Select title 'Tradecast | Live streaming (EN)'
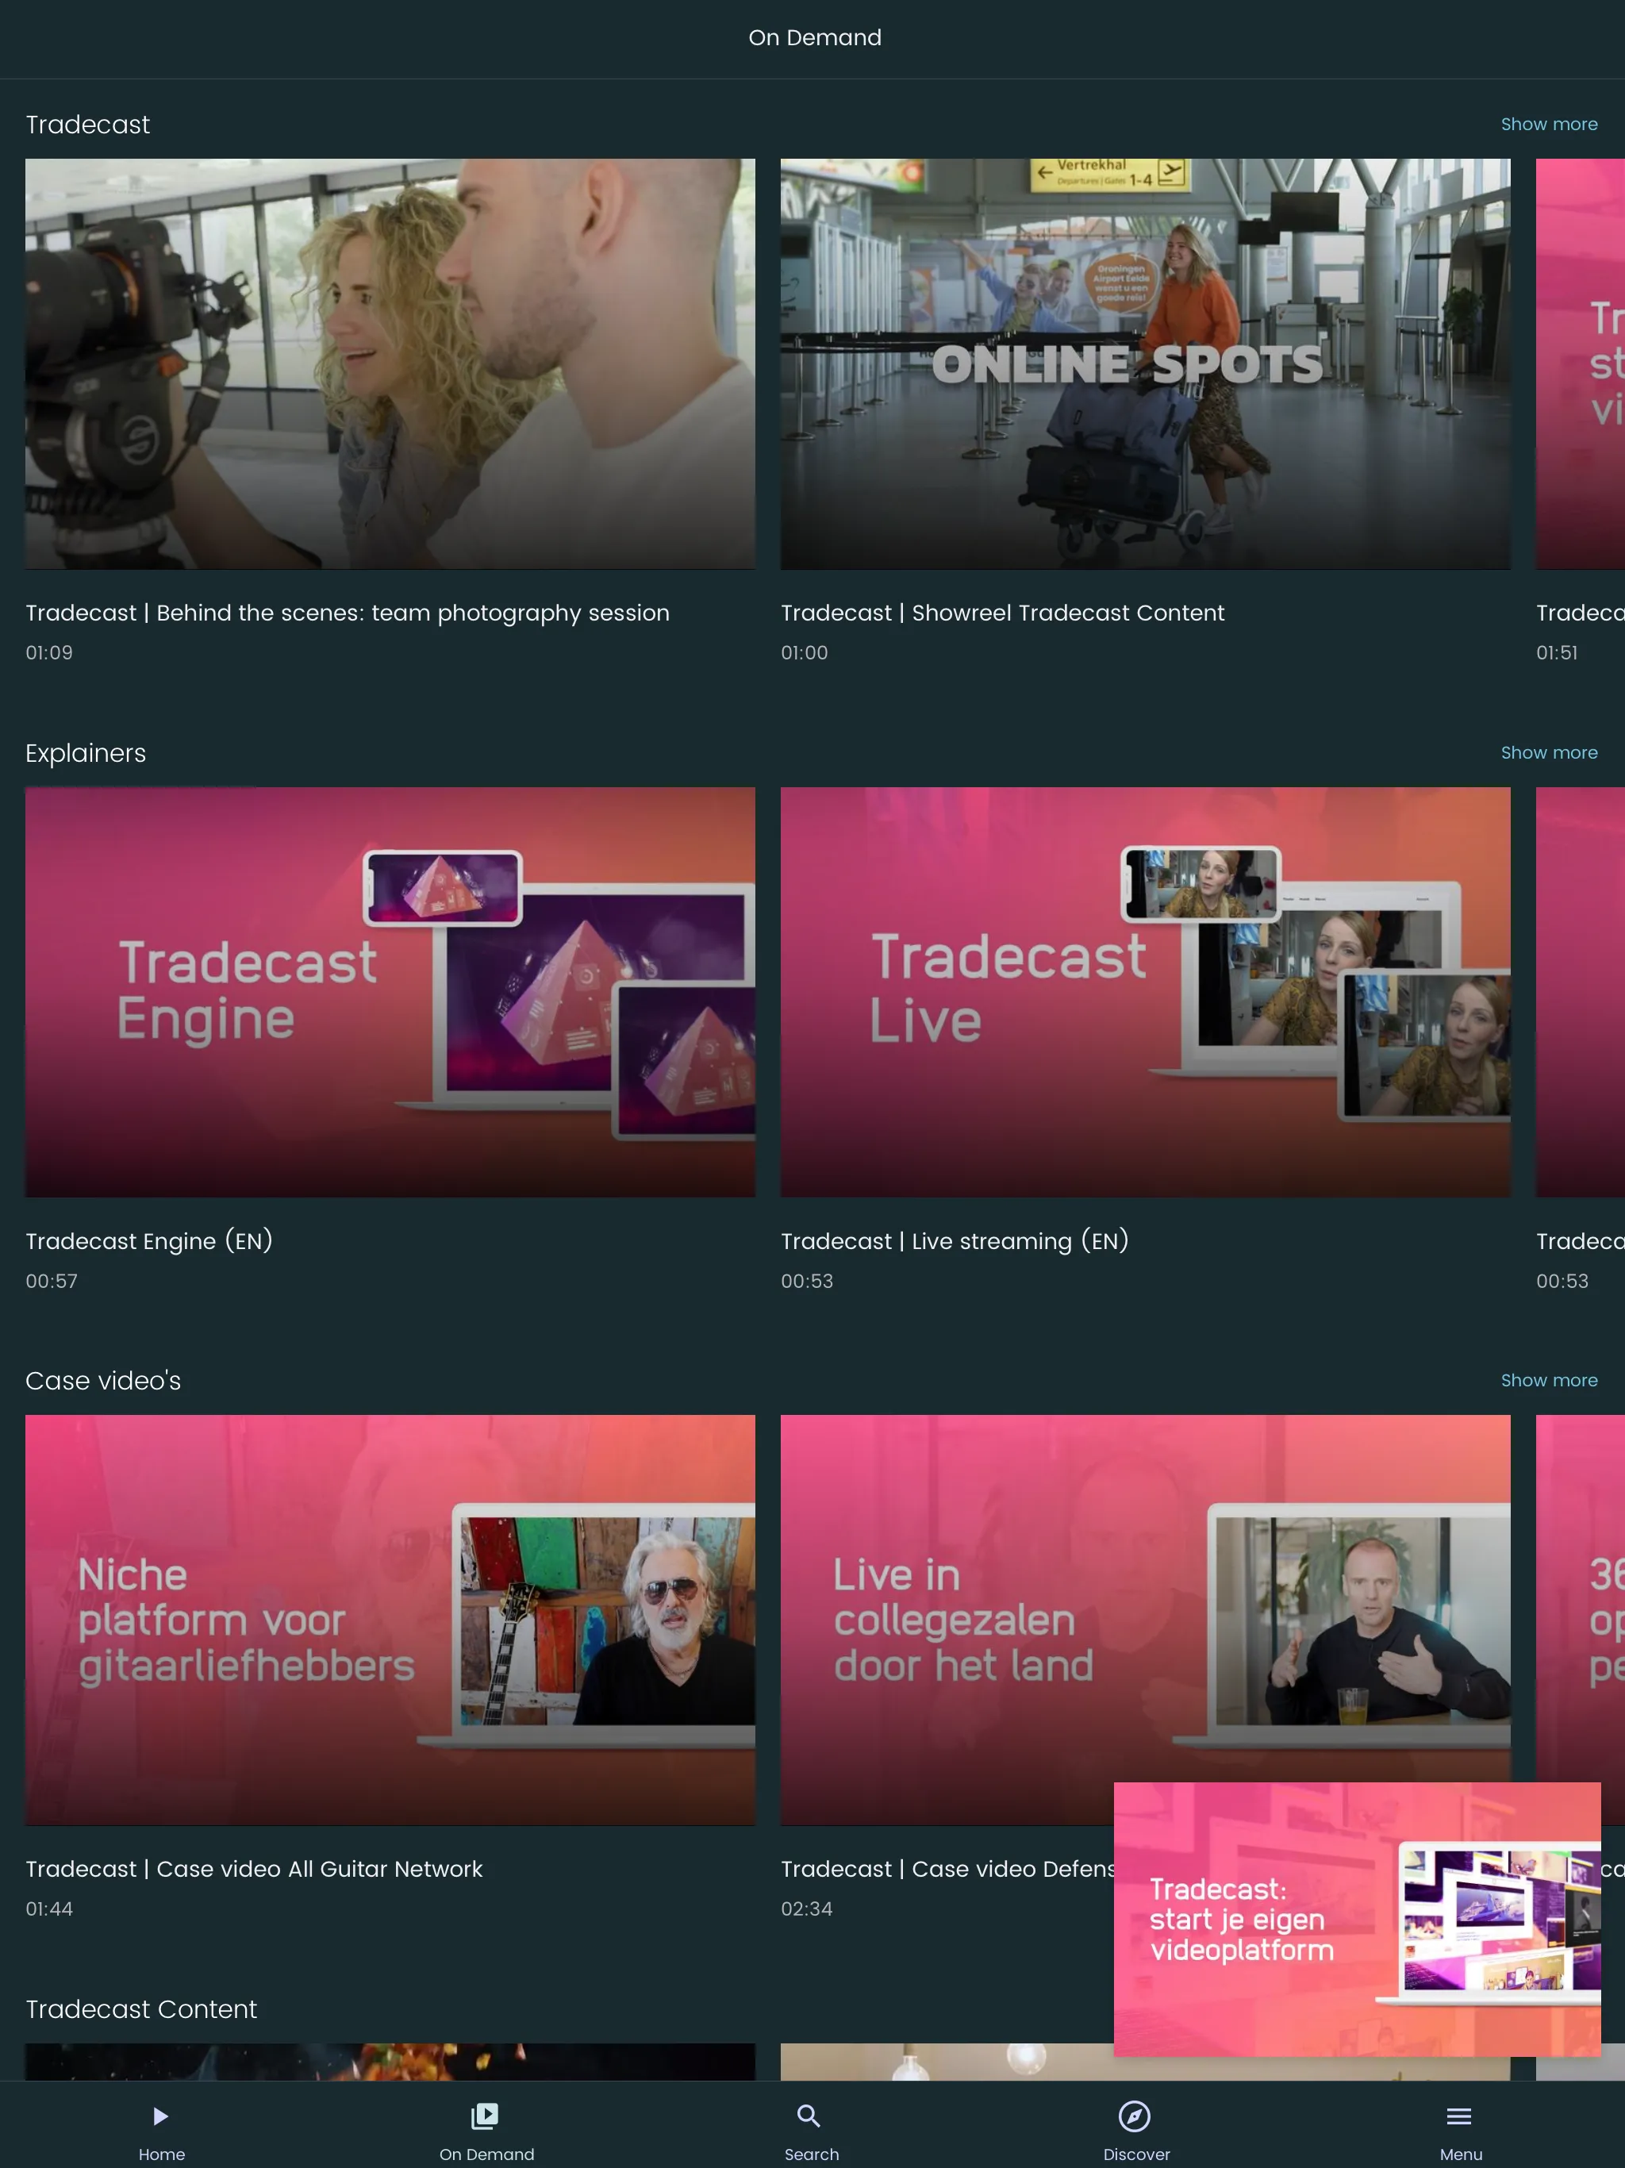Image resolution: width=1625 pixels, height=2168 pixels. coord(955,1241)
